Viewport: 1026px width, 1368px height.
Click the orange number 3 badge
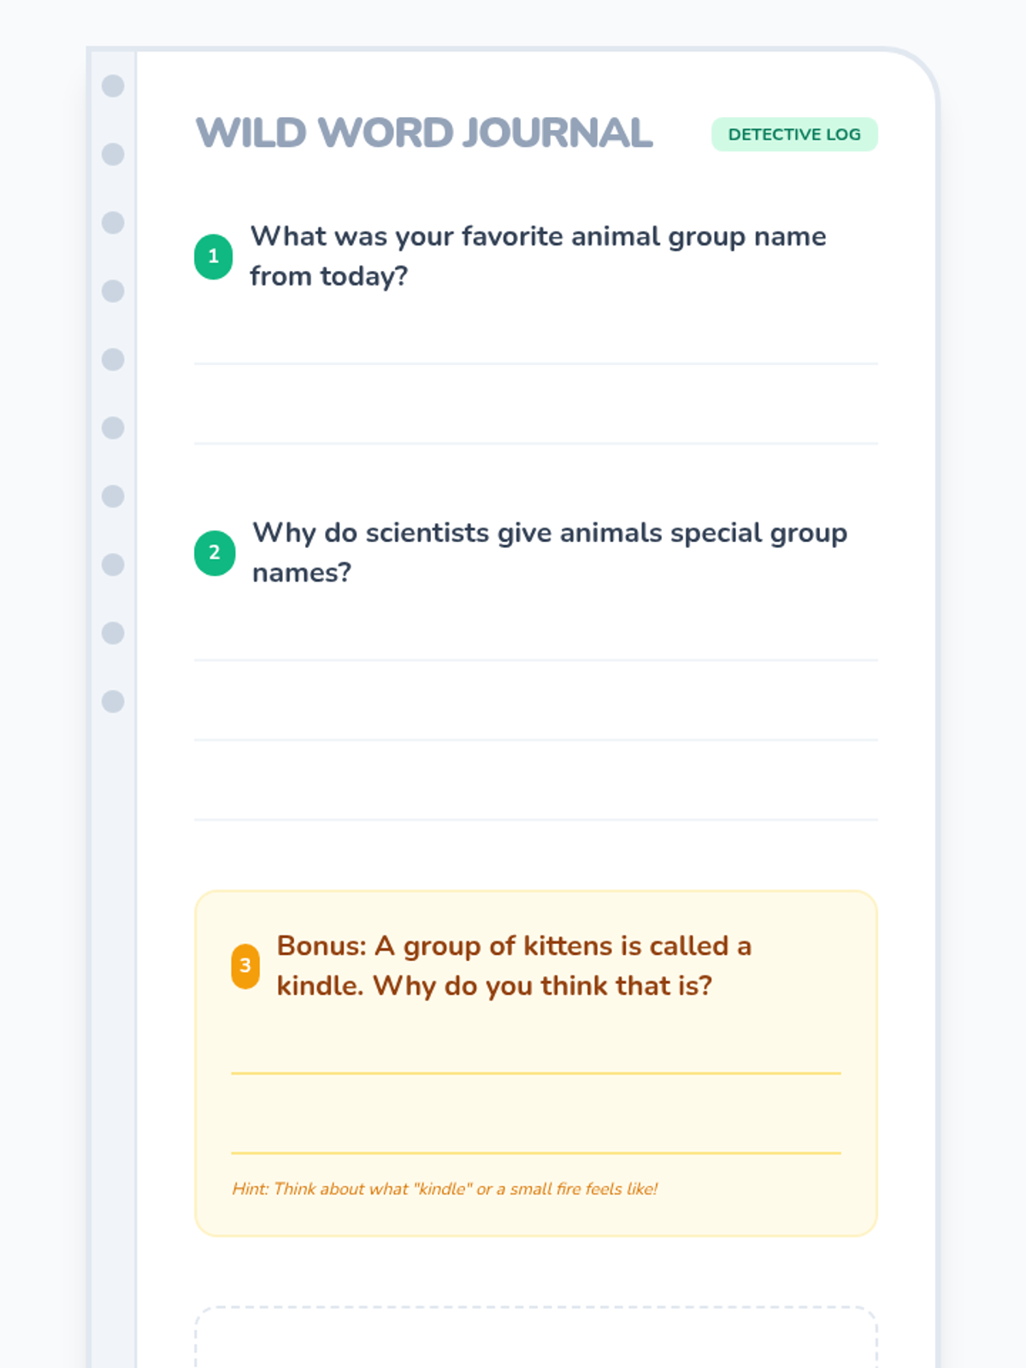point(245,966)
